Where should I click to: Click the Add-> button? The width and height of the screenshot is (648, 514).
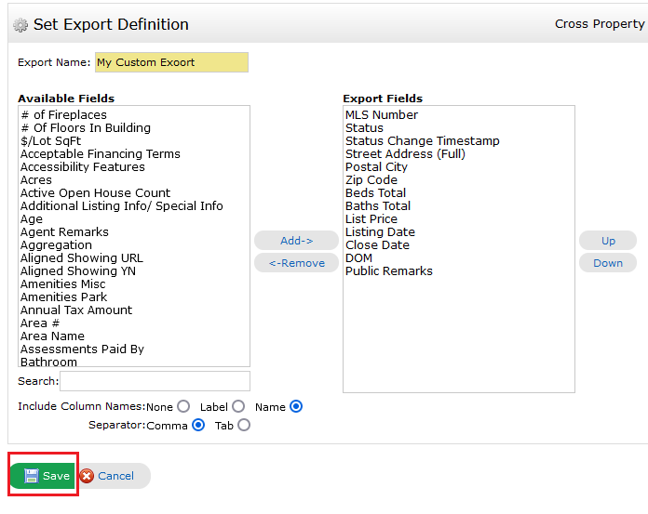point(296,241)
